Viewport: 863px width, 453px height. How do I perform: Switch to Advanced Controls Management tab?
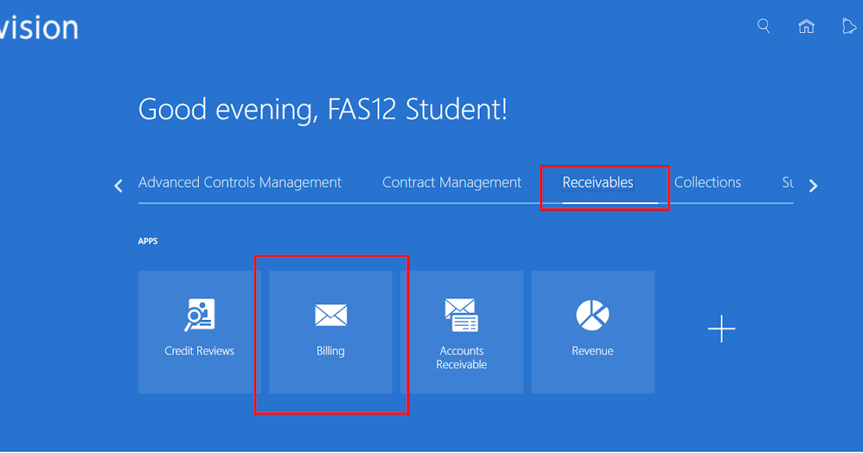click(239, 183)
